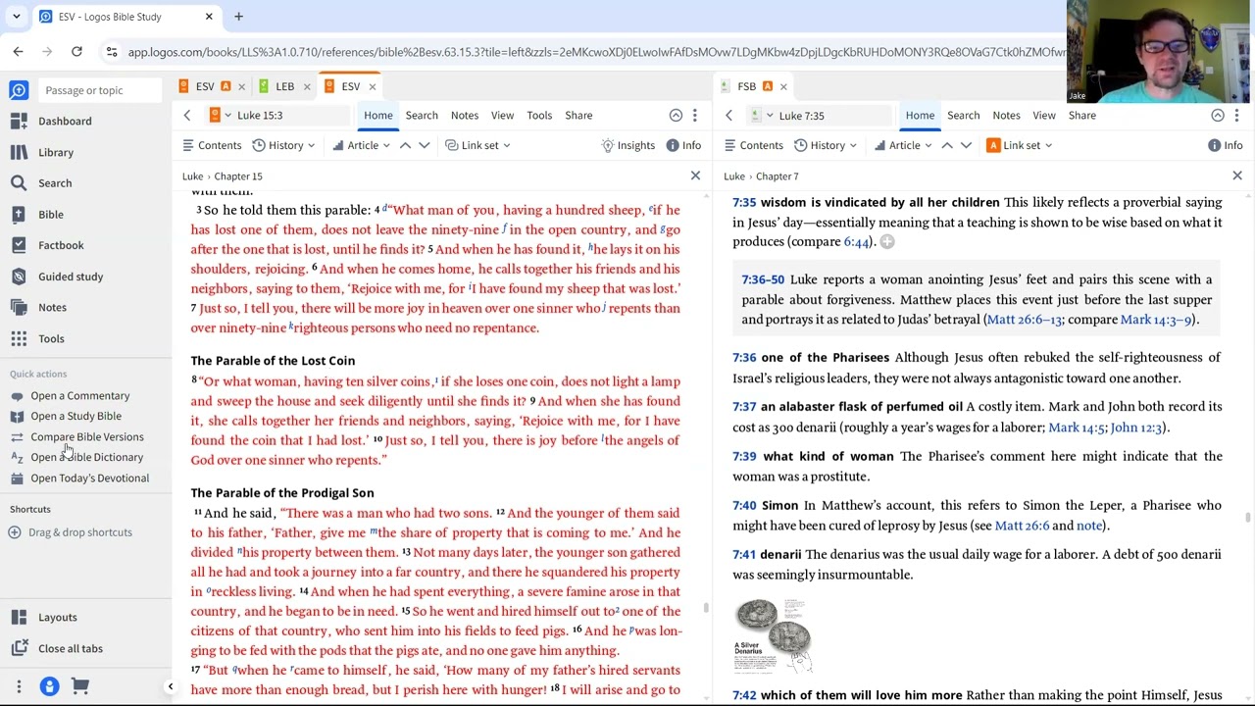Expand the History dropdown in ESV panel
Image resolution: width=1255 pixels, height=706 pixels.
point(284,145)
